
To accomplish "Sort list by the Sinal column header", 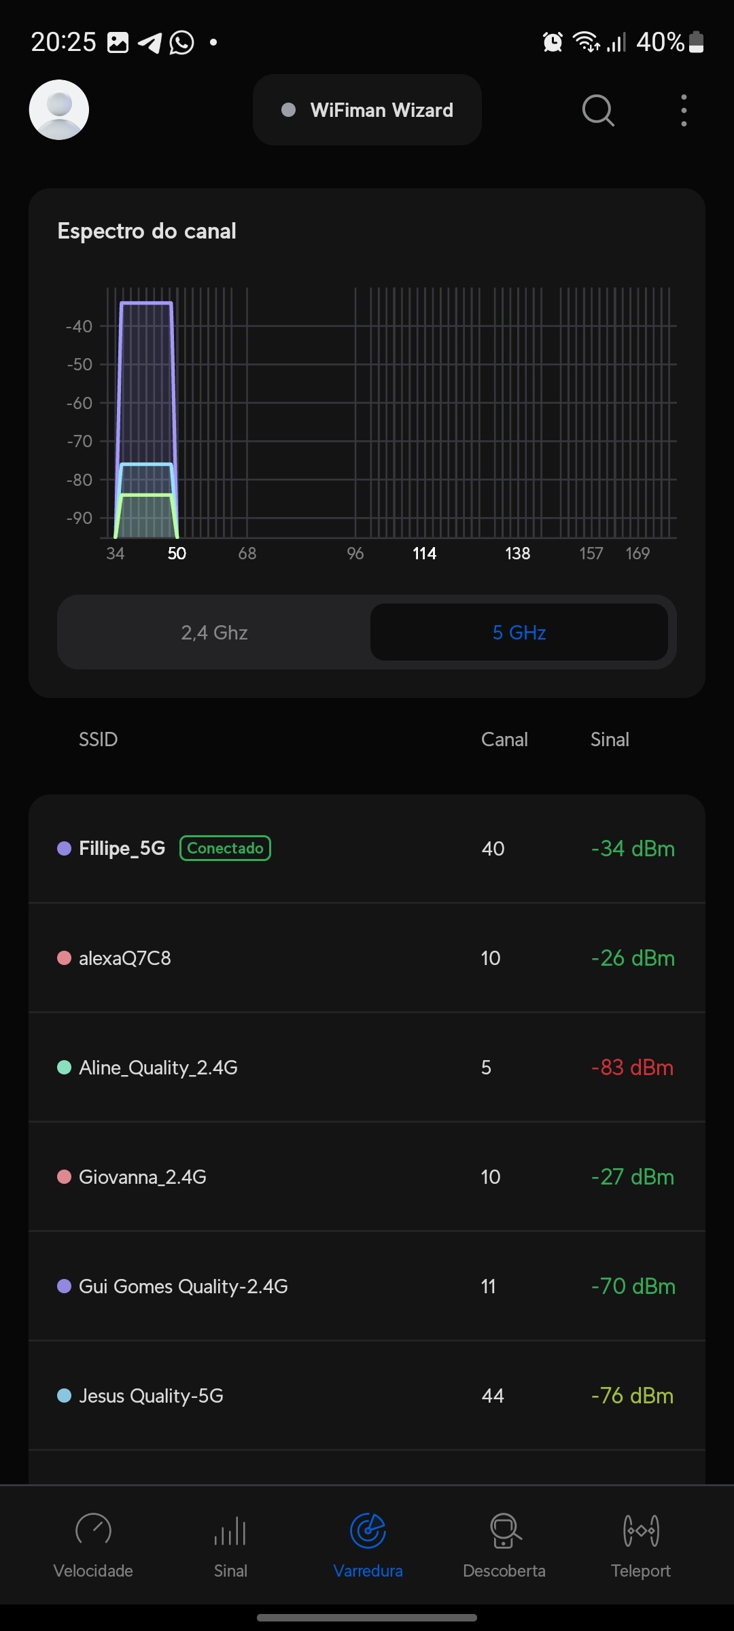I will [610, 739].
